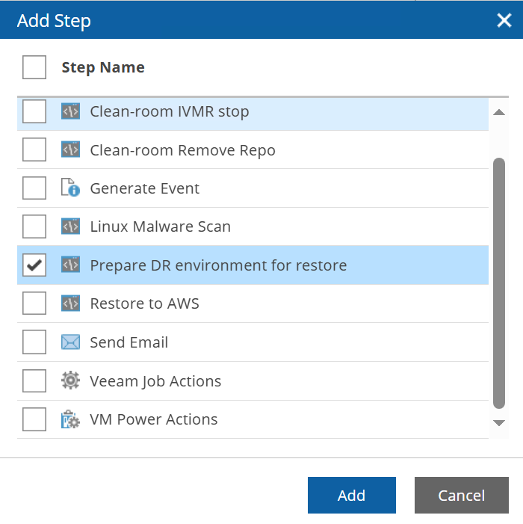523x524 pixels.
Task: Uncheck Prepare DR environment for restore checkbox
Action: [x=34, y=265]
